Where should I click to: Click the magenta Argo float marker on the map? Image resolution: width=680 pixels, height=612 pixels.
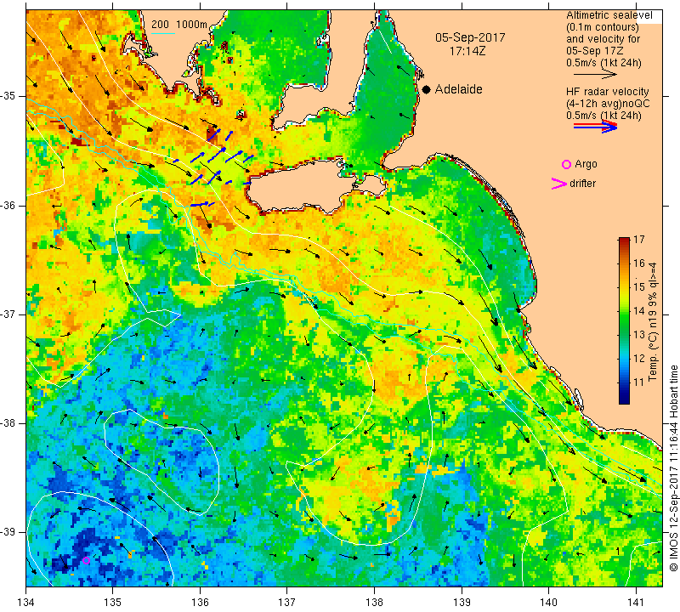pyautogui.click(x=86, y=560)
